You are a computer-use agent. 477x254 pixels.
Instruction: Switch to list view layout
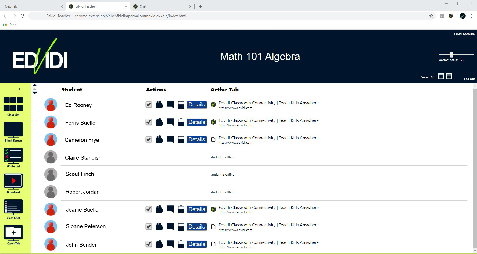point(449,76)
